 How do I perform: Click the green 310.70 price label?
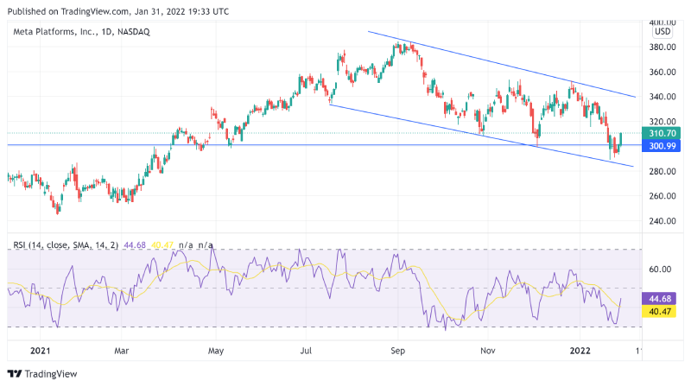coord(661,133)
